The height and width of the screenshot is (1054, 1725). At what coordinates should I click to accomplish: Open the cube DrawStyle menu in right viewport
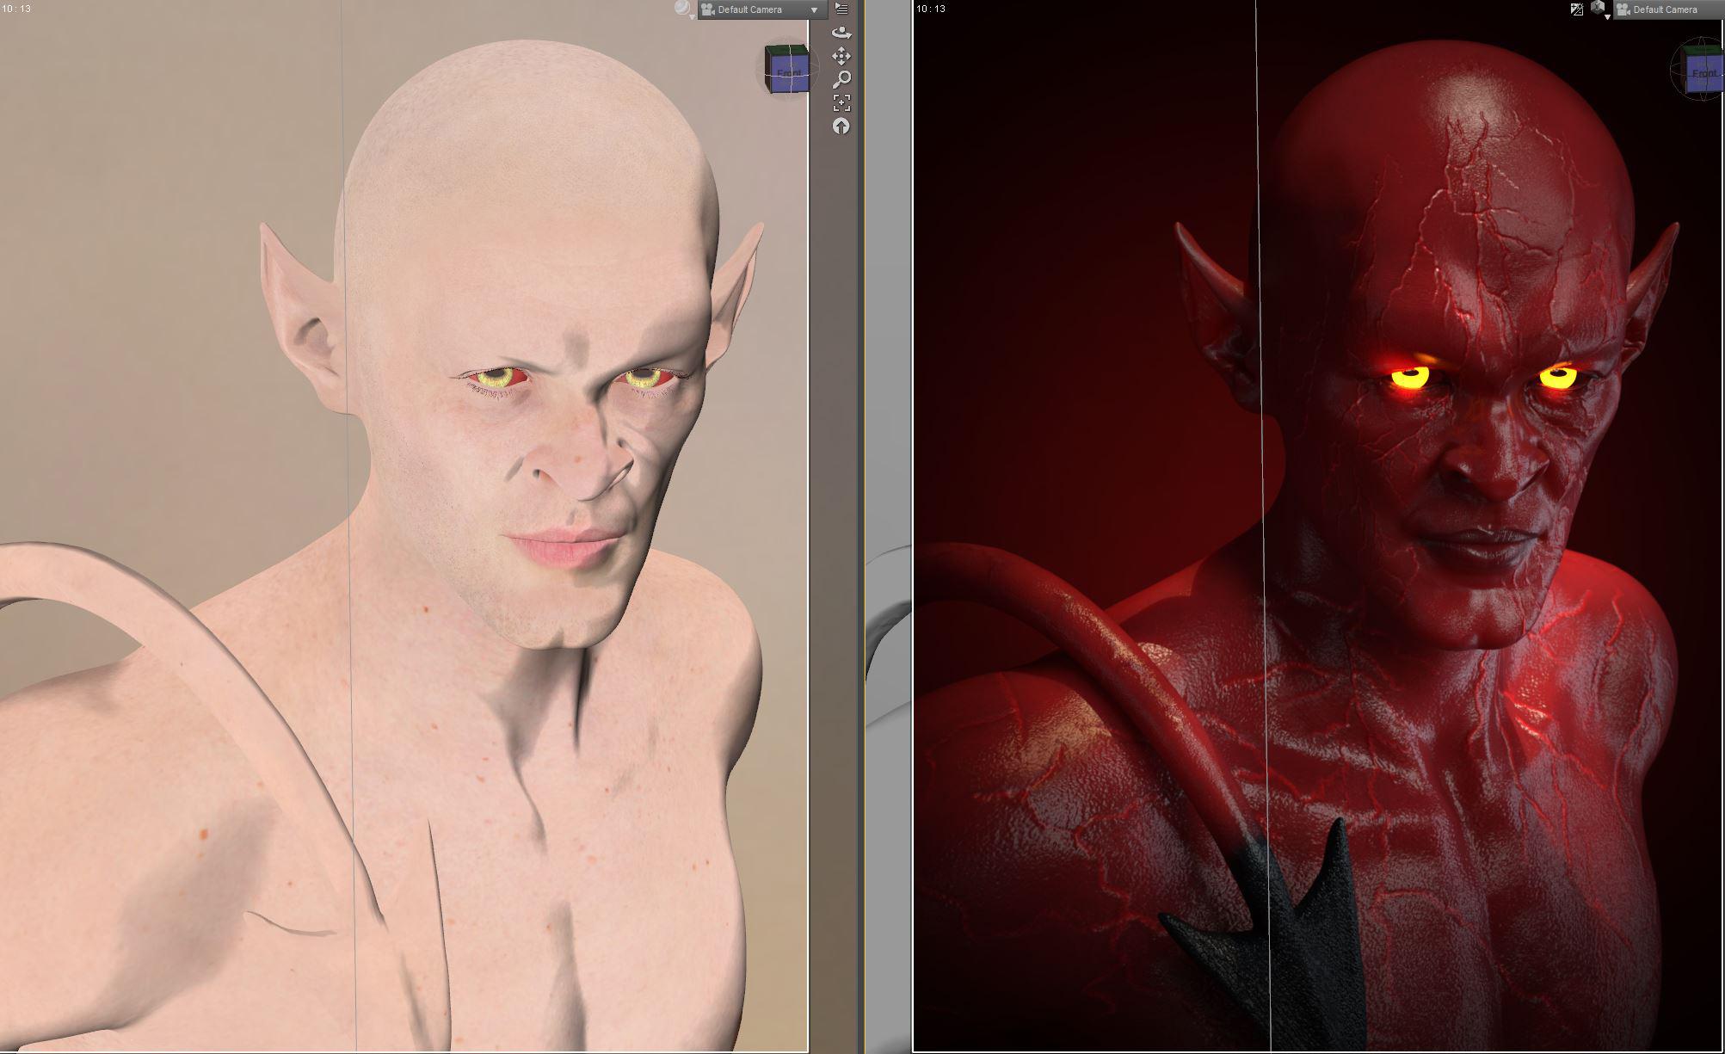coord(1599,9)
